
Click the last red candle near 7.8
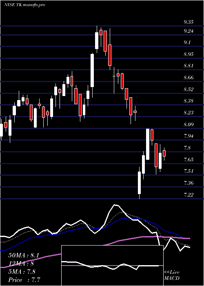(x=164, y=153)
